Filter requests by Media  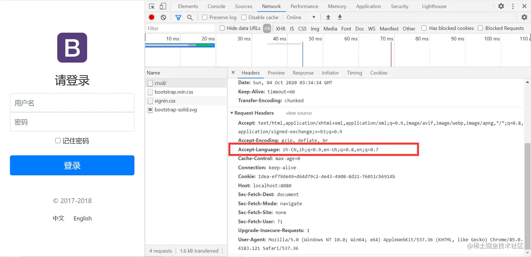(x=330, y=28)
